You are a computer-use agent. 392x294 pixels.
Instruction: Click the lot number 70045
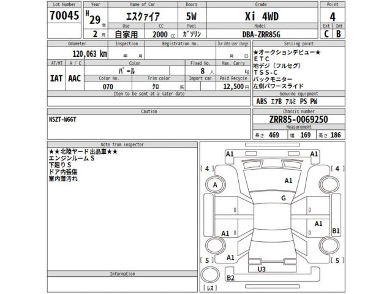click(x=64, y=15)
